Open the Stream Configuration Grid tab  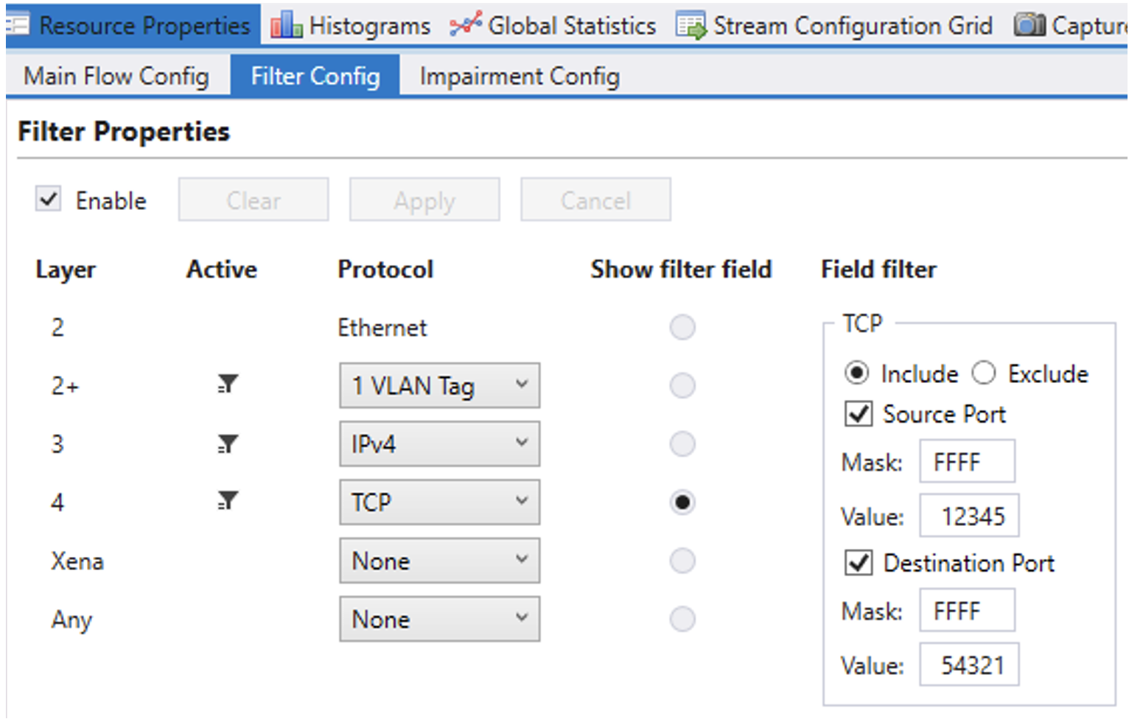pos(834,26)
